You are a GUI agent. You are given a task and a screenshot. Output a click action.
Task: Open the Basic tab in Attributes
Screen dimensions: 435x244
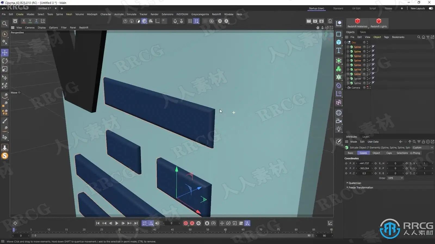coord(350,153)
